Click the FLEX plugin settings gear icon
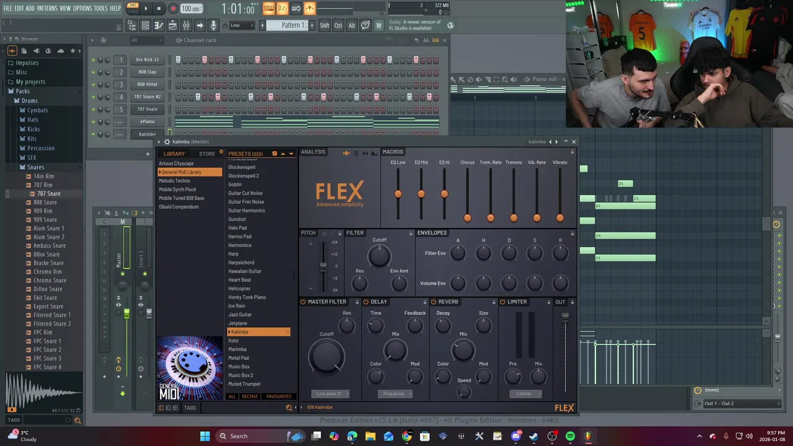Viewport: 793px width, 446px height. pyautogui.click(x=167, y=142)
